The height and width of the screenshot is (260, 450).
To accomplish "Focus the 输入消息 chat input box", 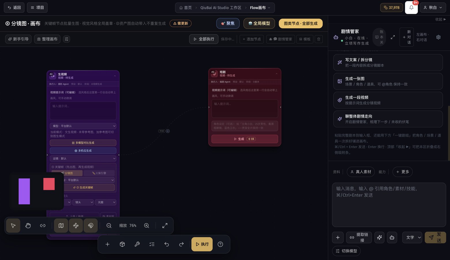I will click(x=389, y=205).
